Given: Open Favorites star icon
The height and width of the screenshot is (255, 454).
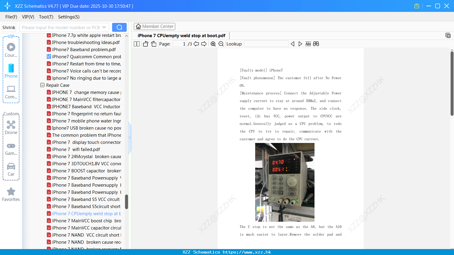Looking at the screenshot, I should pos(11,194).
